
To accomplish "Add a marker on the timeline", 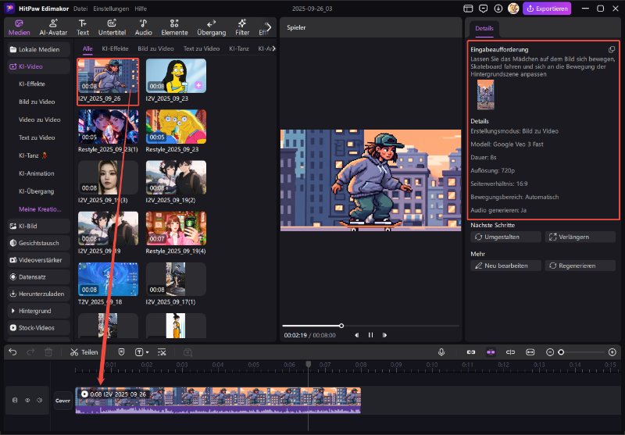I will [122, 352].
